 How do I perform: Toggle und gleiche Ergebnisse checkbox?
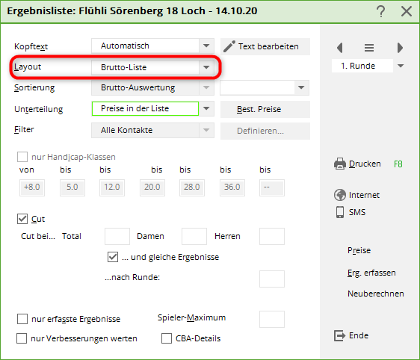113,257
